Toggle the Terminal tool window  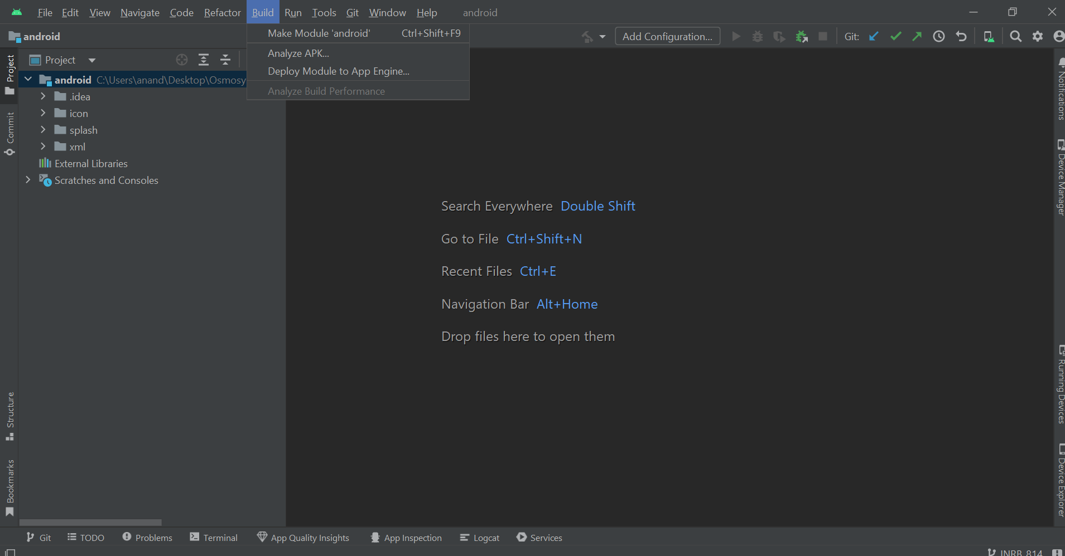pos(214,538)
